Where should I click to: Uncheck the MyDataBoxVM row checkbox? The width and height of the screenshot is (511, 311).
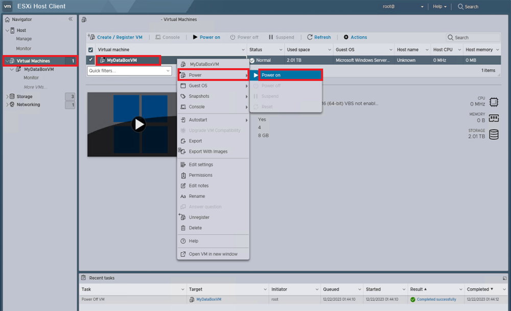pos(90,60)
